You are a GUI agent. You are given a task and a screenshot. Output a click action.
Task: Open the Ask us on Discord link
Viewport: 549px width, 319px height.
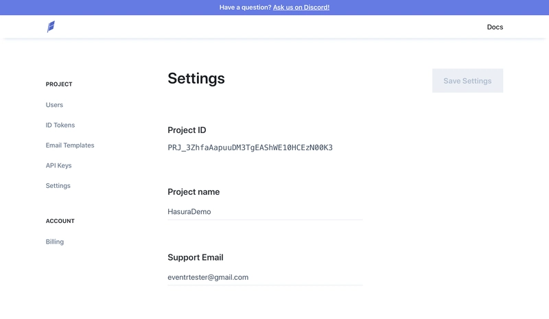(x=301, y=8)
